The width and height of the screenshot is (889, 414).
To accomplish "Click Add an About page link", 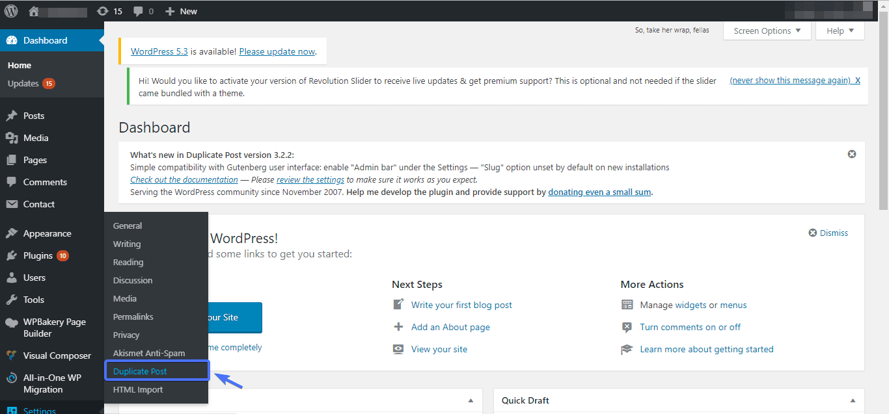I will [x=450, y=327].
